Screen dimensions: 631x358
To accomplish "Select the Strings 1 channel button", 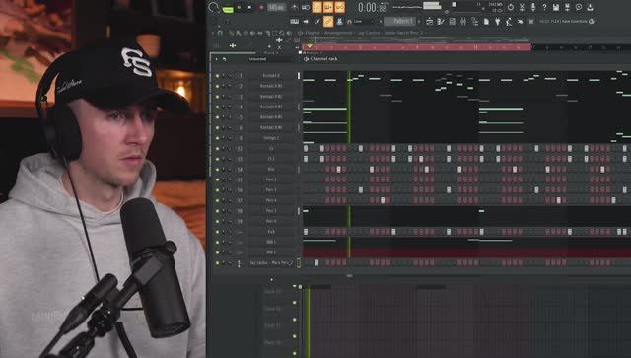I will pos(271,138).
